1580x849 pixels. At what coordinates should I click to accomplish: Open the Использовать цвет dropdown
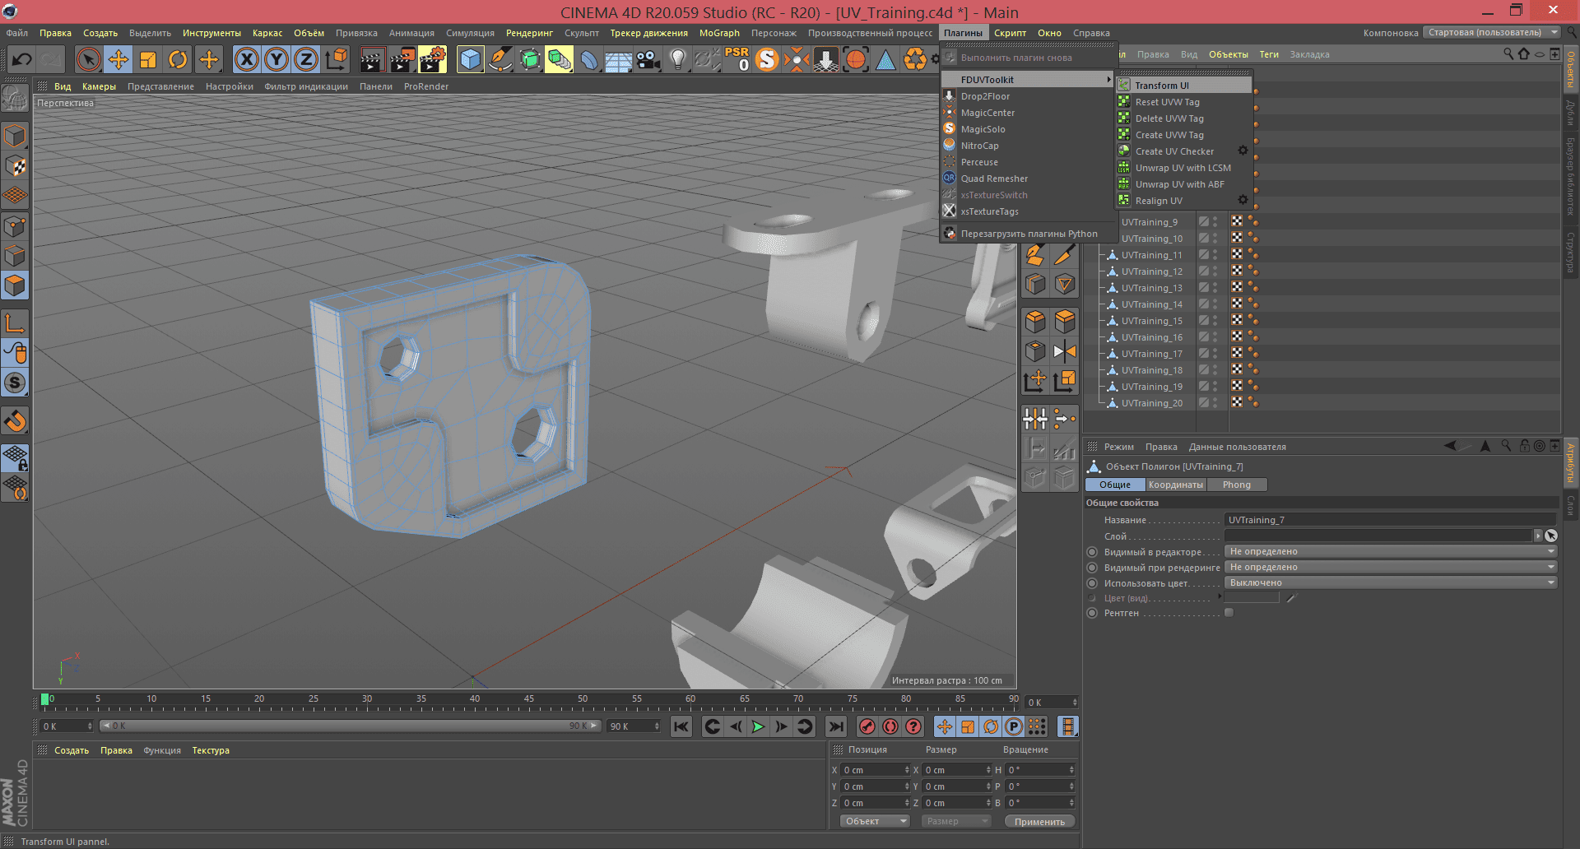click(x=1391, y=582)
